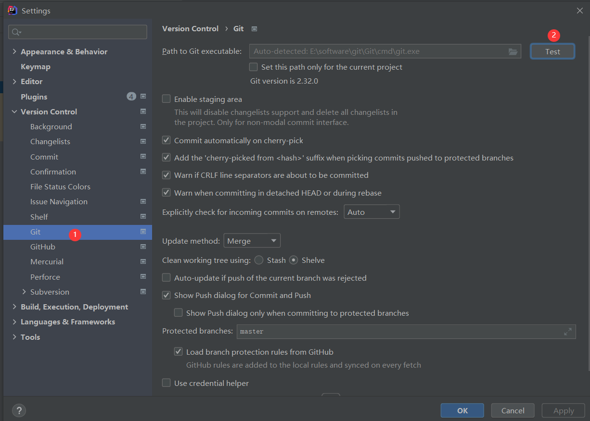
Task: Click the project settings icon on Issue Navigation row
Action: (x=143, y=201)
